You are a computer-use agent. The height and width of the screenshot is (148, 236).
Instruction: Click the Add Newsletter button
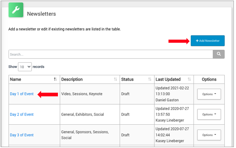(x=208, y=41)
